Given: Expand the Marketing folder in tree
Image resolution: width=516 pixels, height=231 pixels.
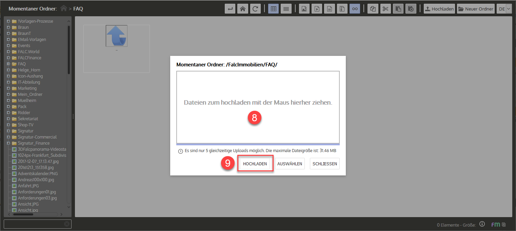Looking at the screenshot, I should point(8,88).
